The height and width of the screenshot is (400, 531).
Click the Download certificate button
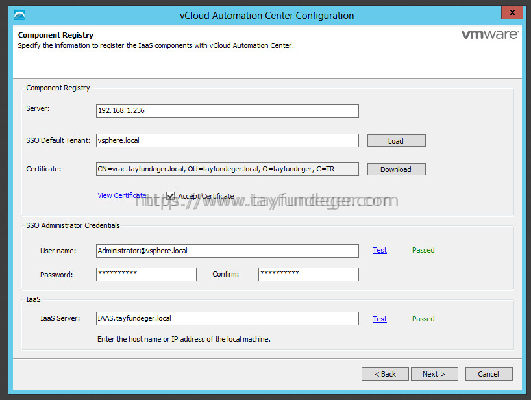tap(396, 169)
